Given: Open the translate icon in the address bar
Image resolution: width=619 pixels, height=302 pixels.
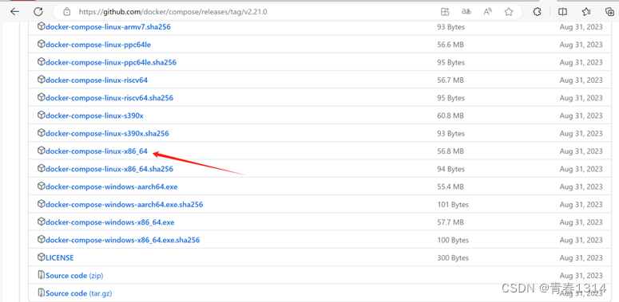Looking at the screenshot, I should point(466,12).
